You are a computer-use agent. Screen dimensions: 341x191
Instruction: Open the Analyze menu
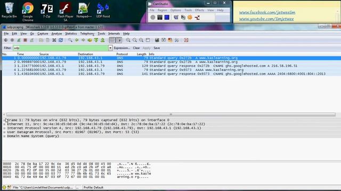click(56, 34)
